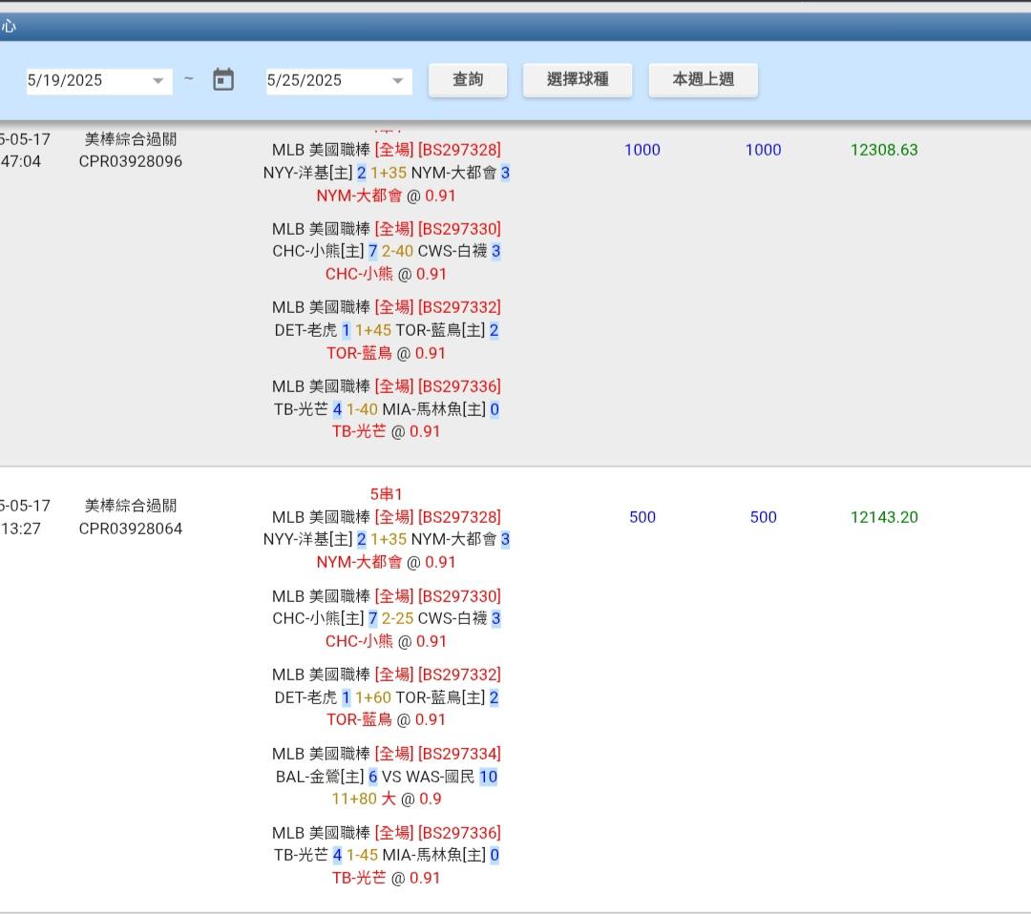Click the payout amount 12143.20
The image size is (1031, 914).
pyautogui.click(x=884, y=517)
